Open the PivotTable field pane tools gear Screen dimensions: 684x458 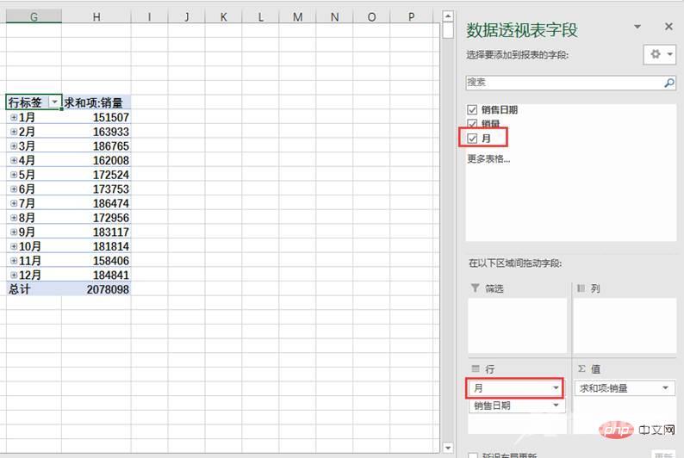coord(659,54)
